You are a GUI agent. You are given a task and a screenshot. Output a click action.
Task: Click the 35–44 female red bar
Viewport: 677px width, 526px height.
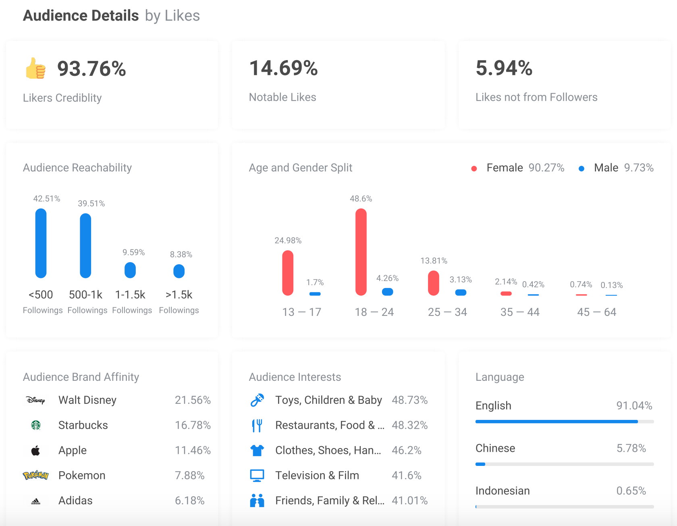[x=506, y=294]
